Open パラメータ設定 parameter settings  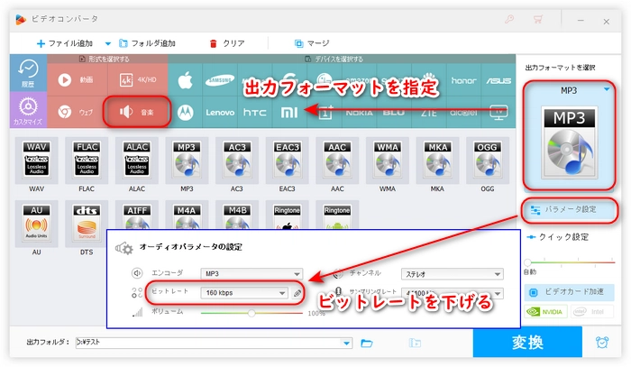pos(570,210)
